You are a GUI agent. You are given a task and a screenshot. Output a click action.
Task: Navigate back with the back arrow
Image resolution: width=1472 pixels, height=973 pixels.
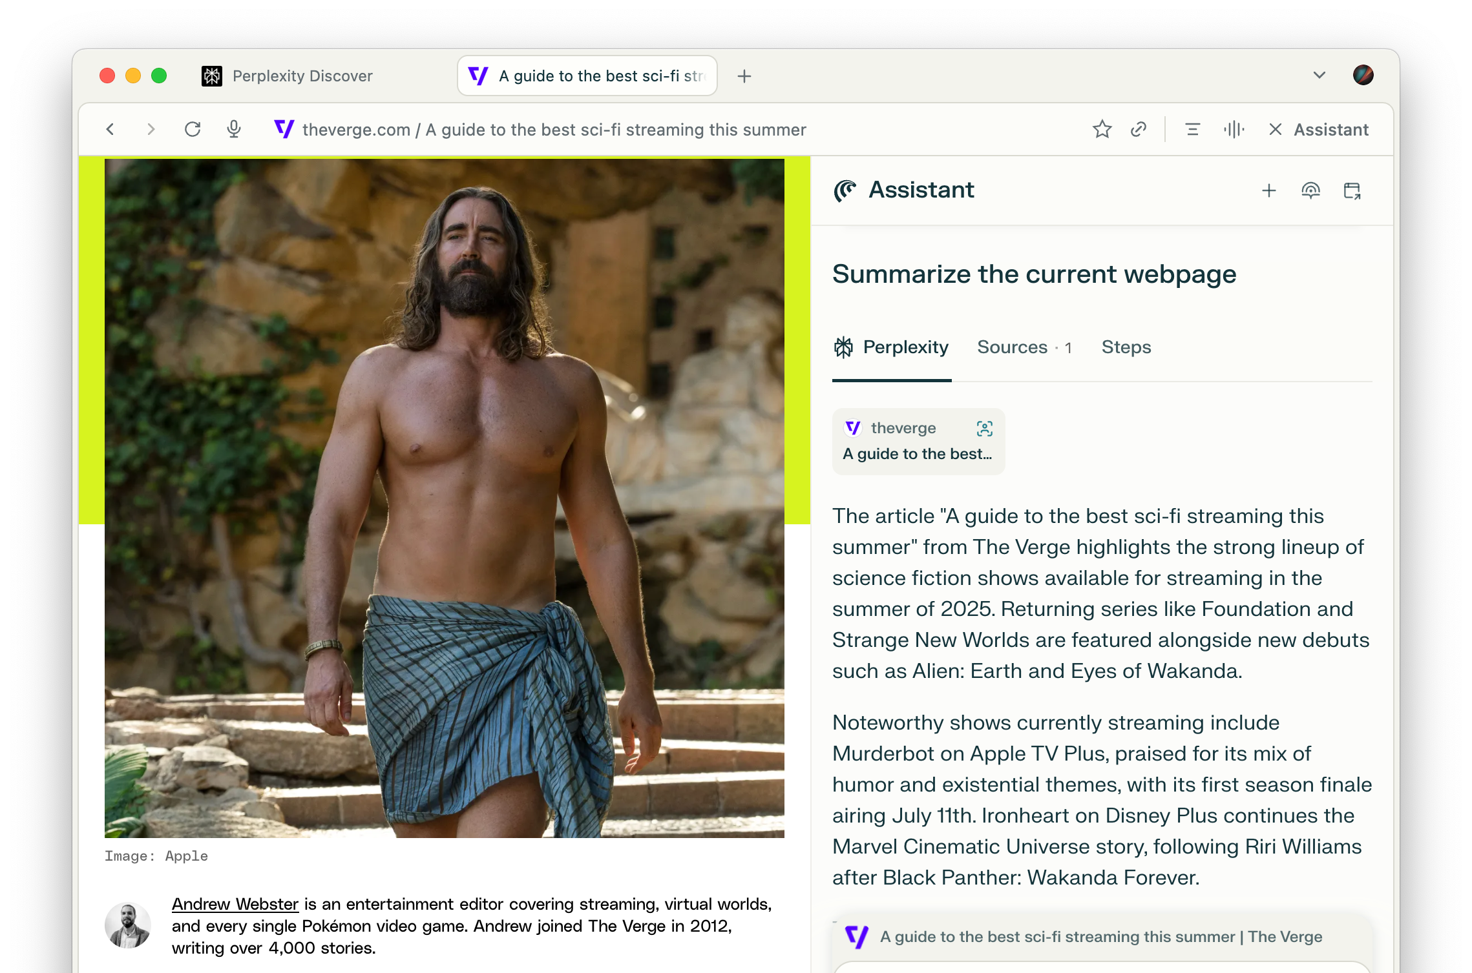(110, 129)
